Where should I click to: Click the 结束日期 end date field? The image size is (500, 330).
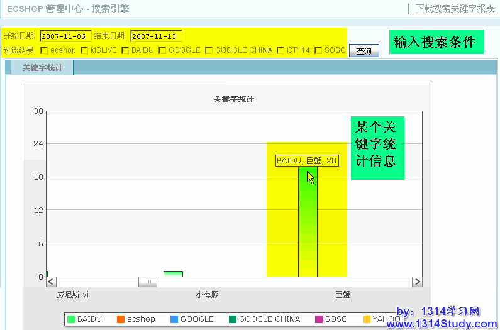156,36
